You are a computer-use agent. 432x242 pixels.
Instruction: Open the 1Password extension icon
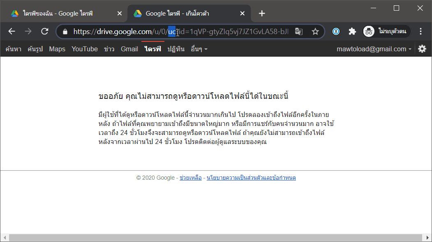click(336, 32)
